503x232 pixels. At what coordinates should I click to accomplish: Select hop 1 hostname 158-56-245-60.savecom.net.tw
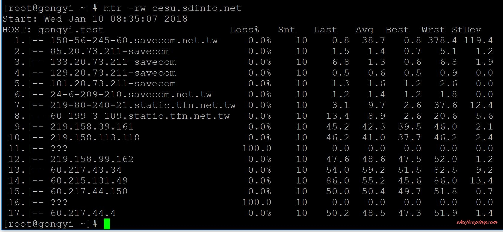(134, 40)
